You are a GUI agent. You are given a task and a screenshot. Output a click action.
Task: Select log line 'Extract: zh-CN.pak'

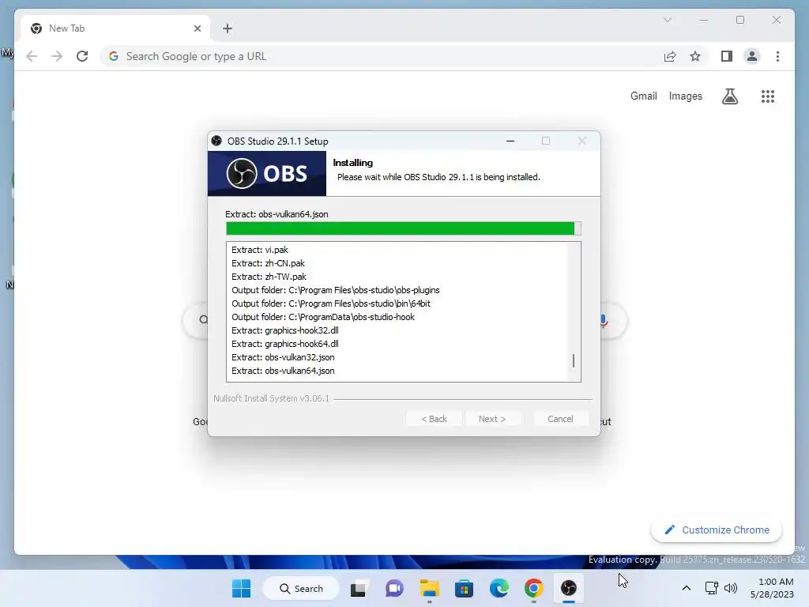click(268, 263)
